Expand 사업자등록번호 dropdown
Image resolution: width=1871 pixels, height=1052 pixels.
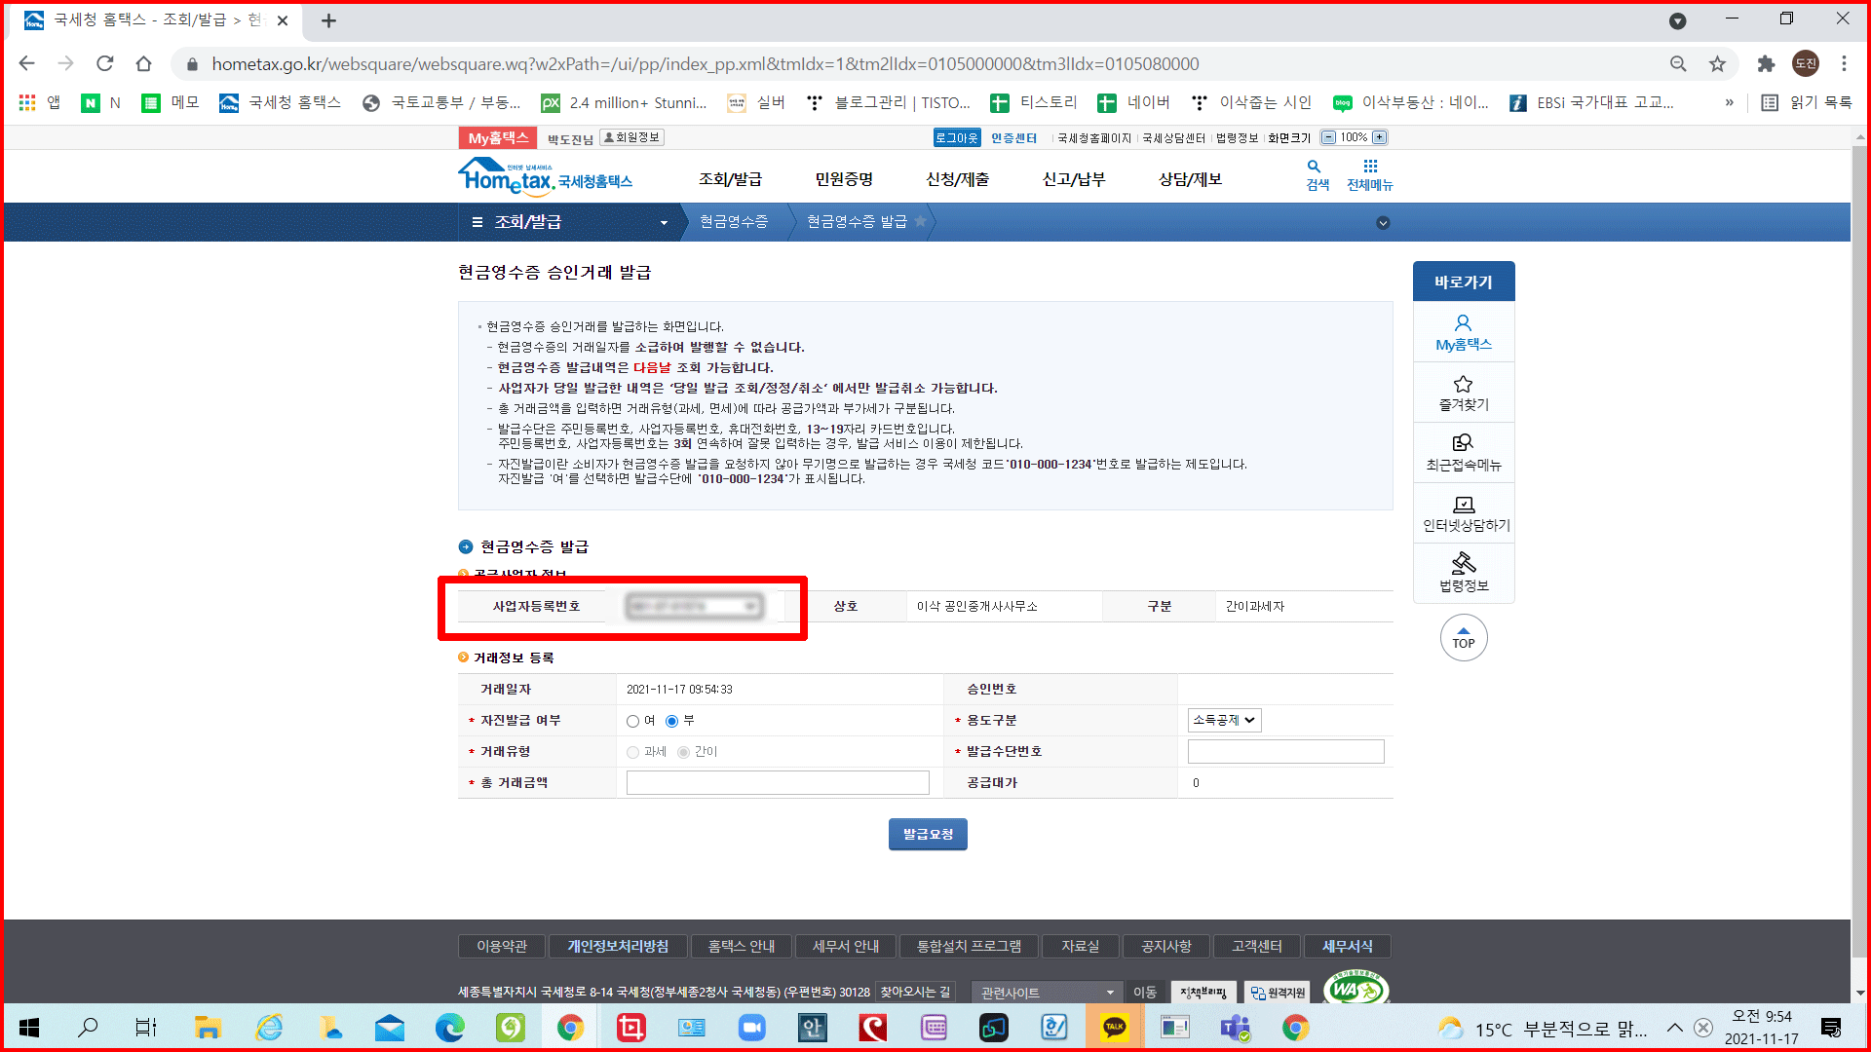(750, 607)
